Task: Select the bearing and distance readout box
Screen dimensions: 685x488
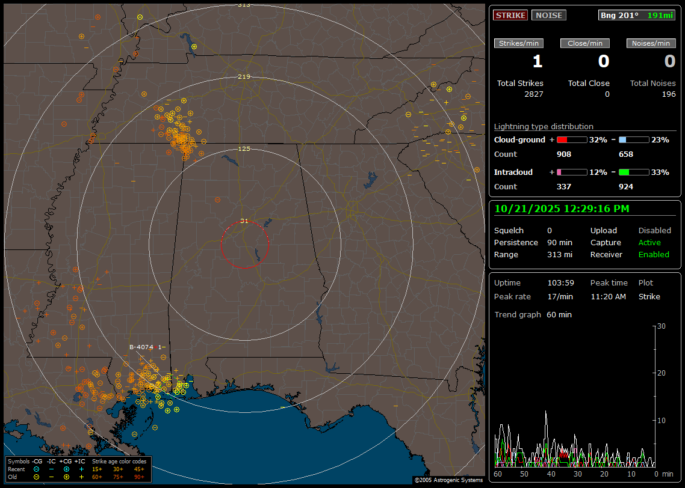Action: tap(637, 16)
